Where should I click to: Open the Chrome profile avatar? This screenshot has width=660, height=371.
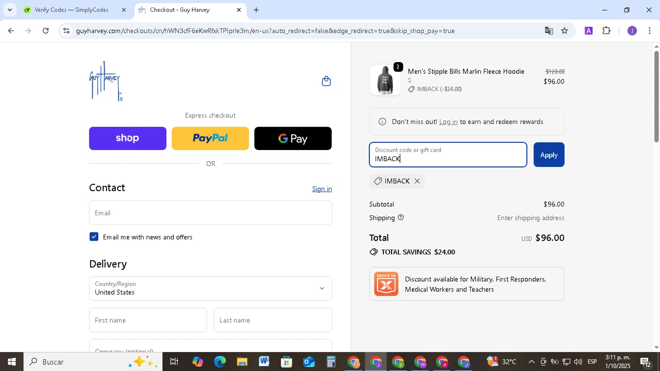[632, 31]
